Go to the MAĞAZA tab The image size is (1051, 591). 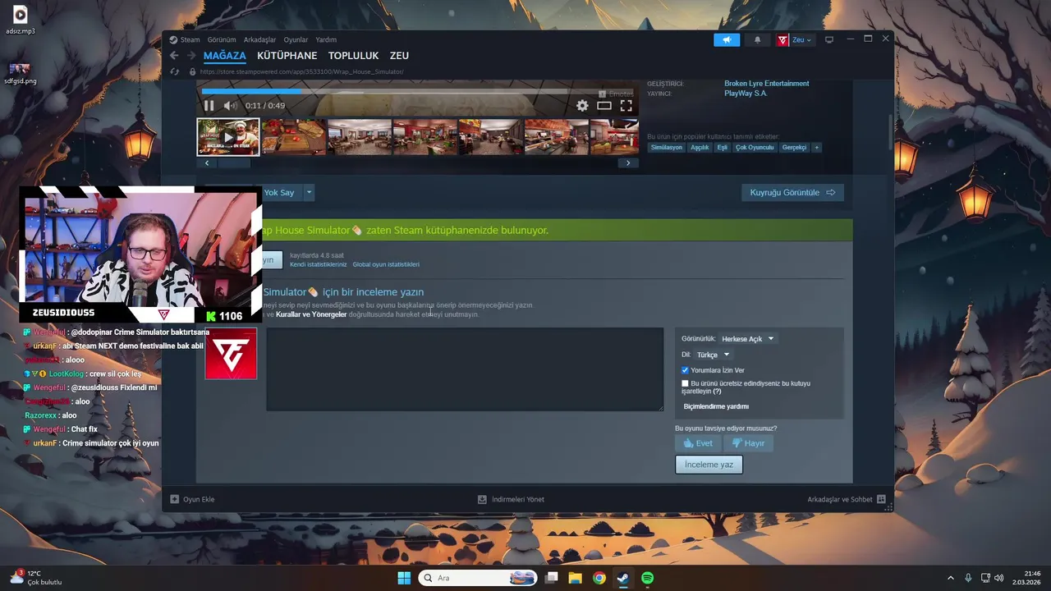pyautogui.click(x=225, y=56)
